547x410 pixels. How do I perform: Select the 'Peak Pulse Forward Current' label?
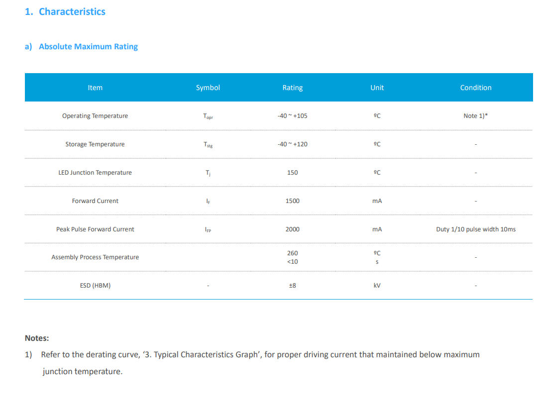tap(95, 229)
